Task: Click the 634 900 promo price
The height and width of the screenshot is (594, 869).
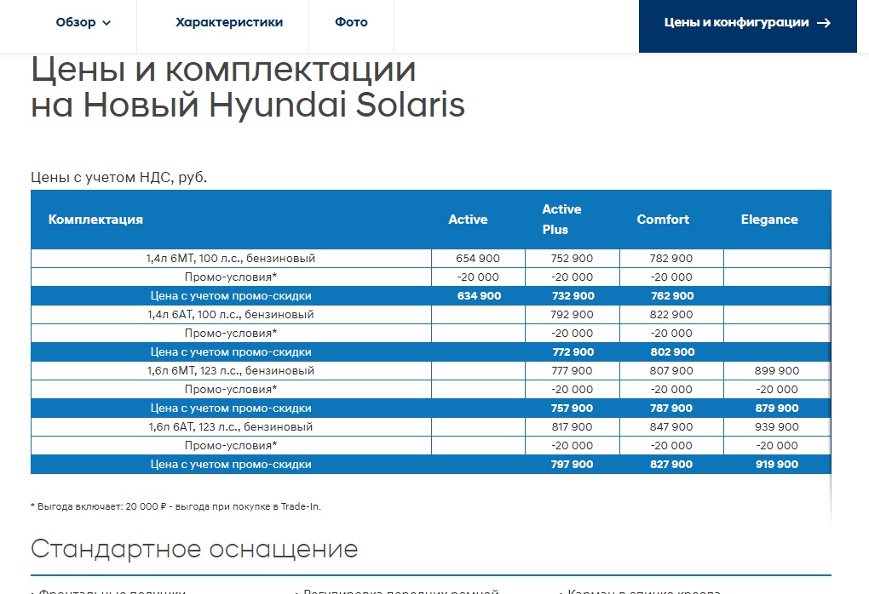Action: pos(479,295)
